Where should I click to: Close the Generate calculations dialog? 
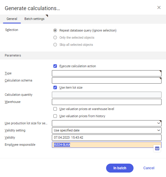[159, 7]
